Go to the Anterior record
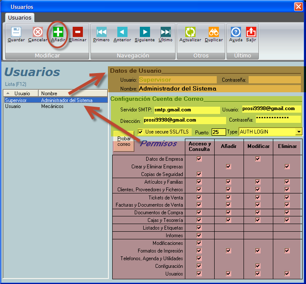This screenshot has width=306, height=284. coord(122,32)
